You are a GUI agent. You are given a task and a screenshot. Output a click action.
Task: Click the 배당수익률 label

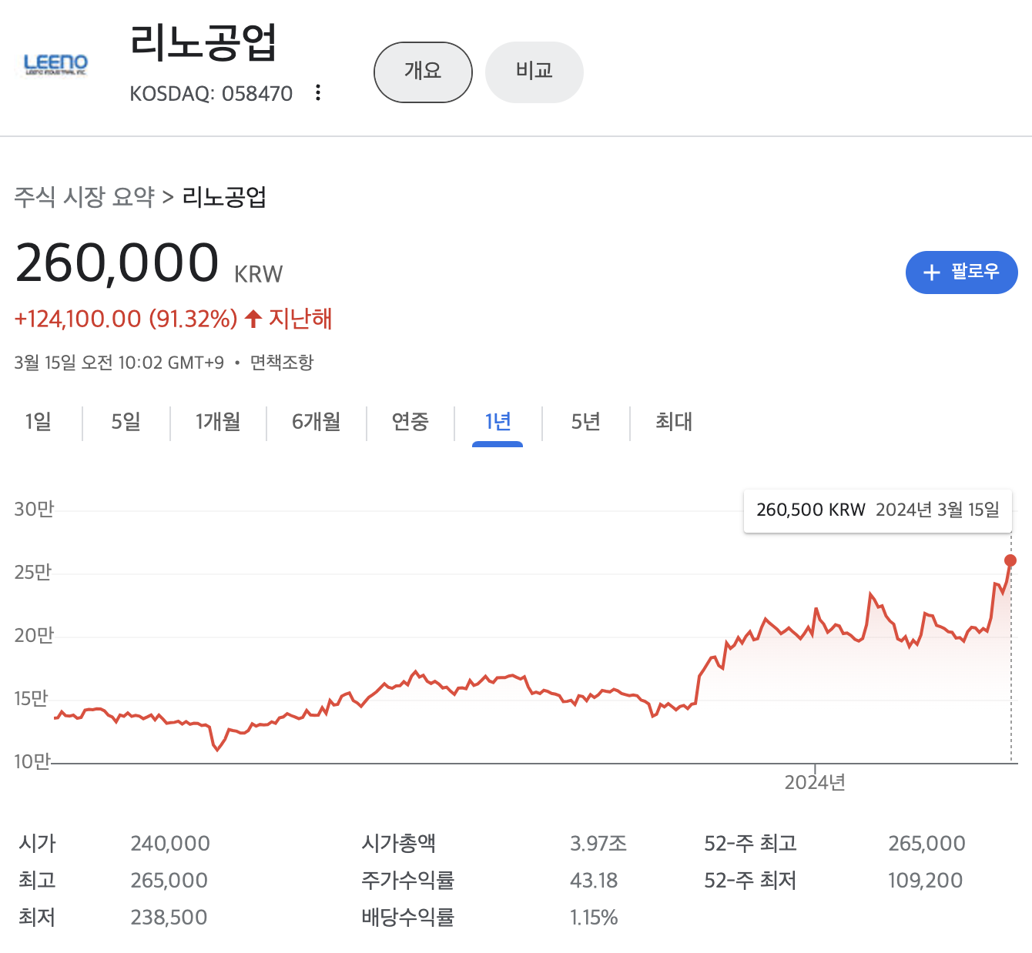point(407,918)
